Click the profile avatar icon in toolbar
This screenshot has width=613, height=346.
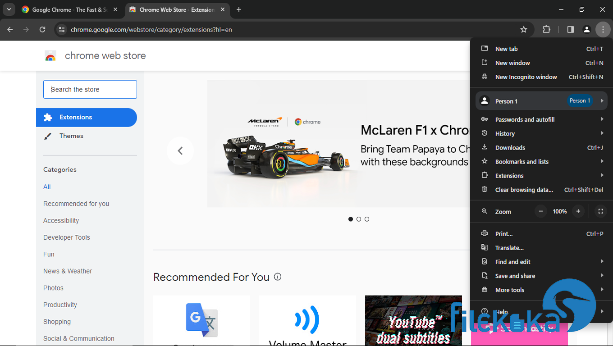pos(586,30)
